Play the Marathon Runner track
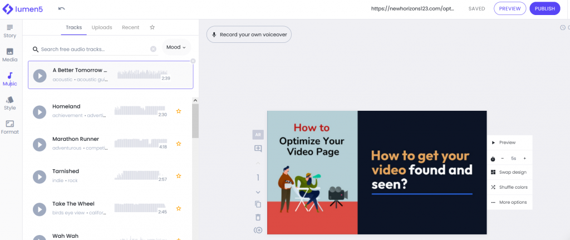This screenshot has height=240, width=570. pyautogui.click(x=40, y=144)
